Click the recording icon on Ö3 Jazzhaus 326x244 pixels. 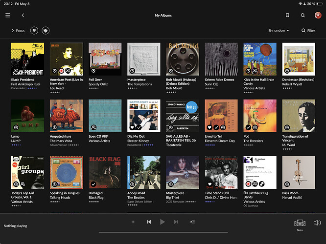point(248,184)
